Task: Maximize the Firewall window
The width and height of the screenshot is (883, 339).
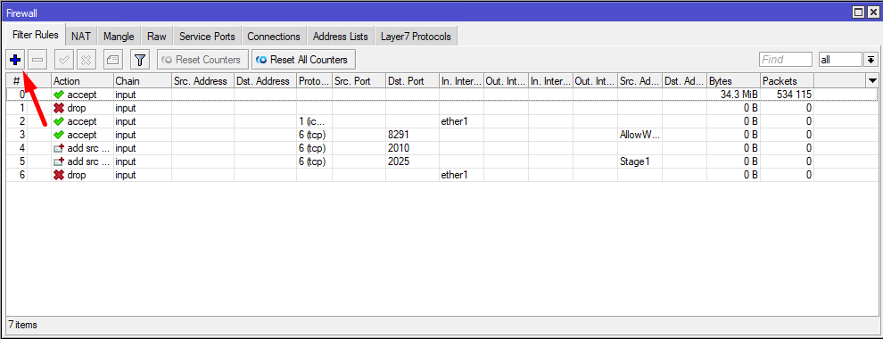Action: [858, 12]
